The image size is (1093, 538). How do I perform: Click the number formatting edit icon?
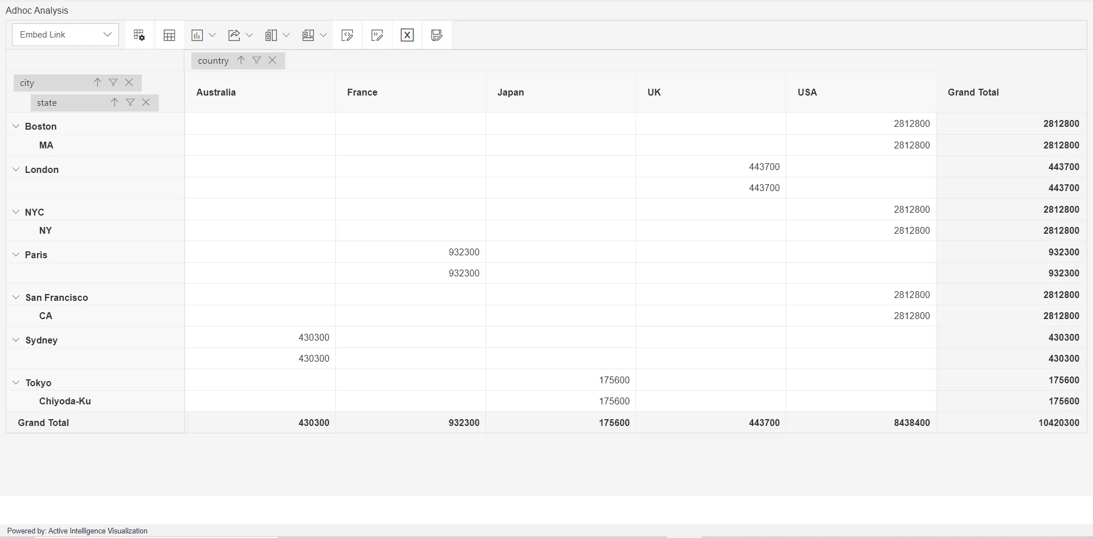pyautogui.click(x=377, y=35)
